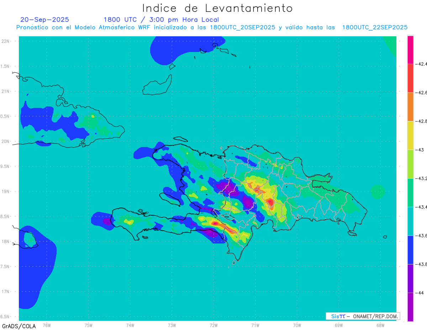The image size is (427, 330).
Task: Pick the yellow legend swatch between -42.8 and -43
Action: tap(410, 135)
